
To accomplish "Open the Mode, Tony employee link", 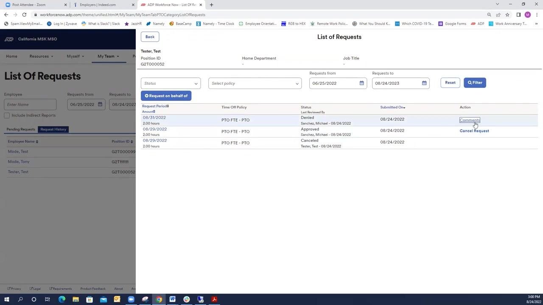I will pyautogui.click(x=19, y=162).
